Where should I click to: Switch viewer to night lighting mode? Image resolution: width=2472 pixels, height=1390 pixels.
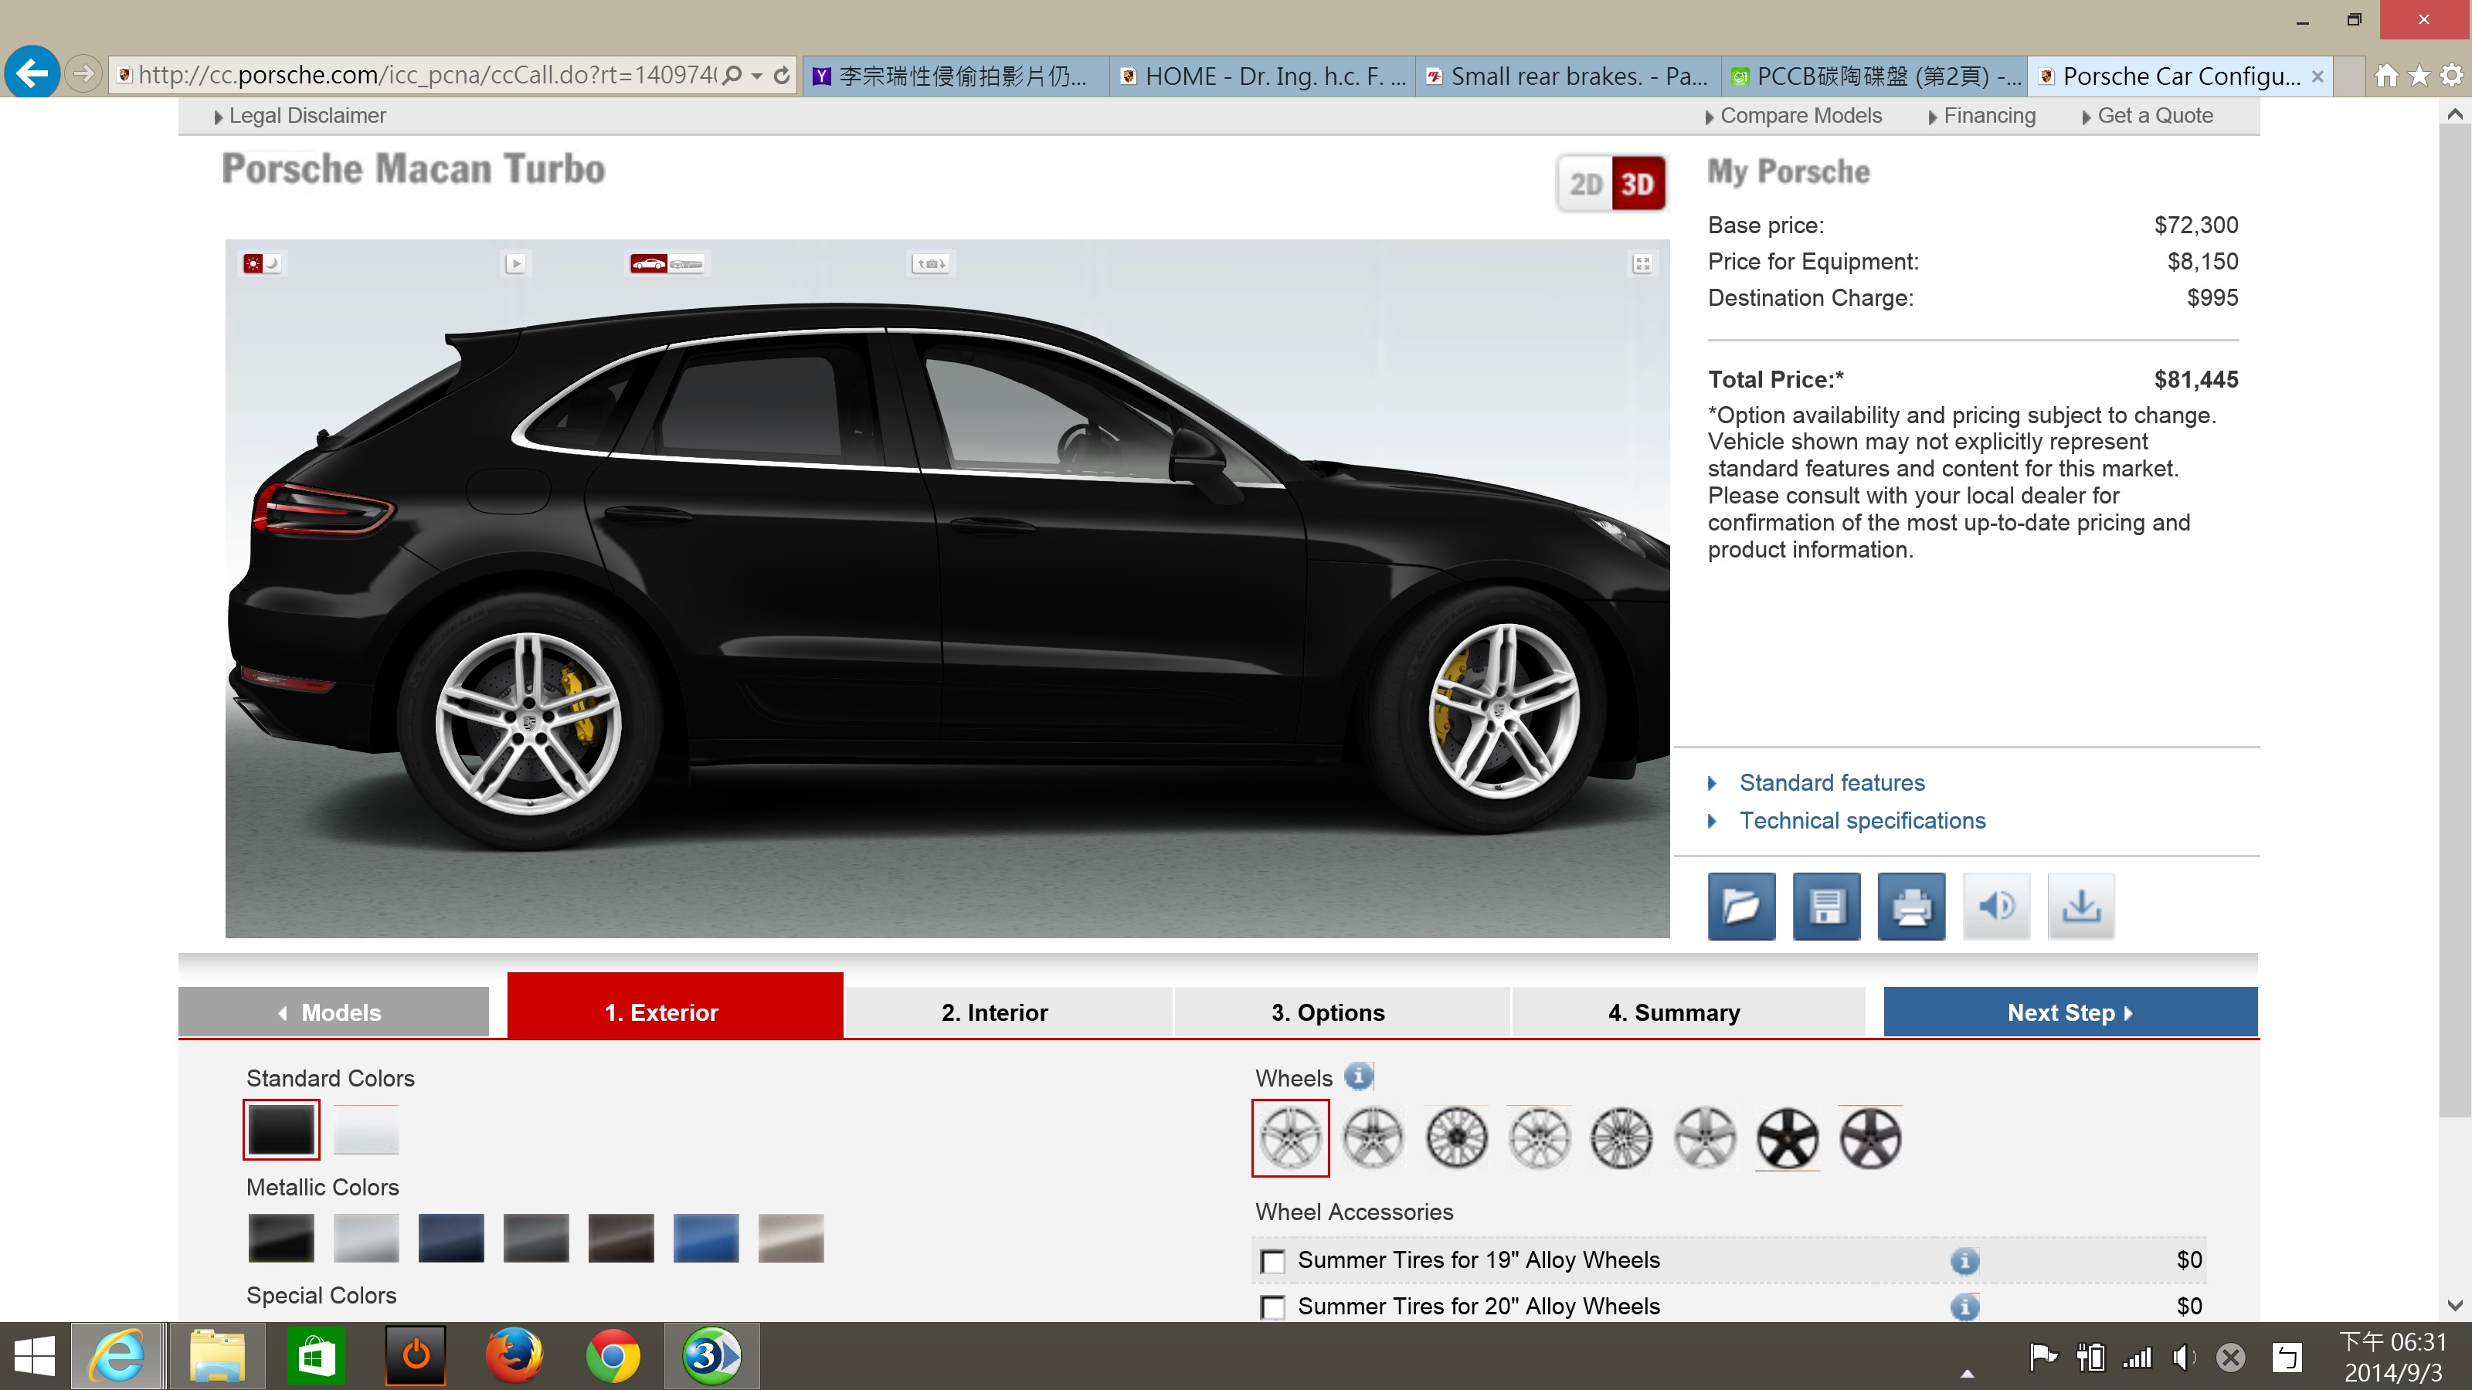[x=273, y=263]
